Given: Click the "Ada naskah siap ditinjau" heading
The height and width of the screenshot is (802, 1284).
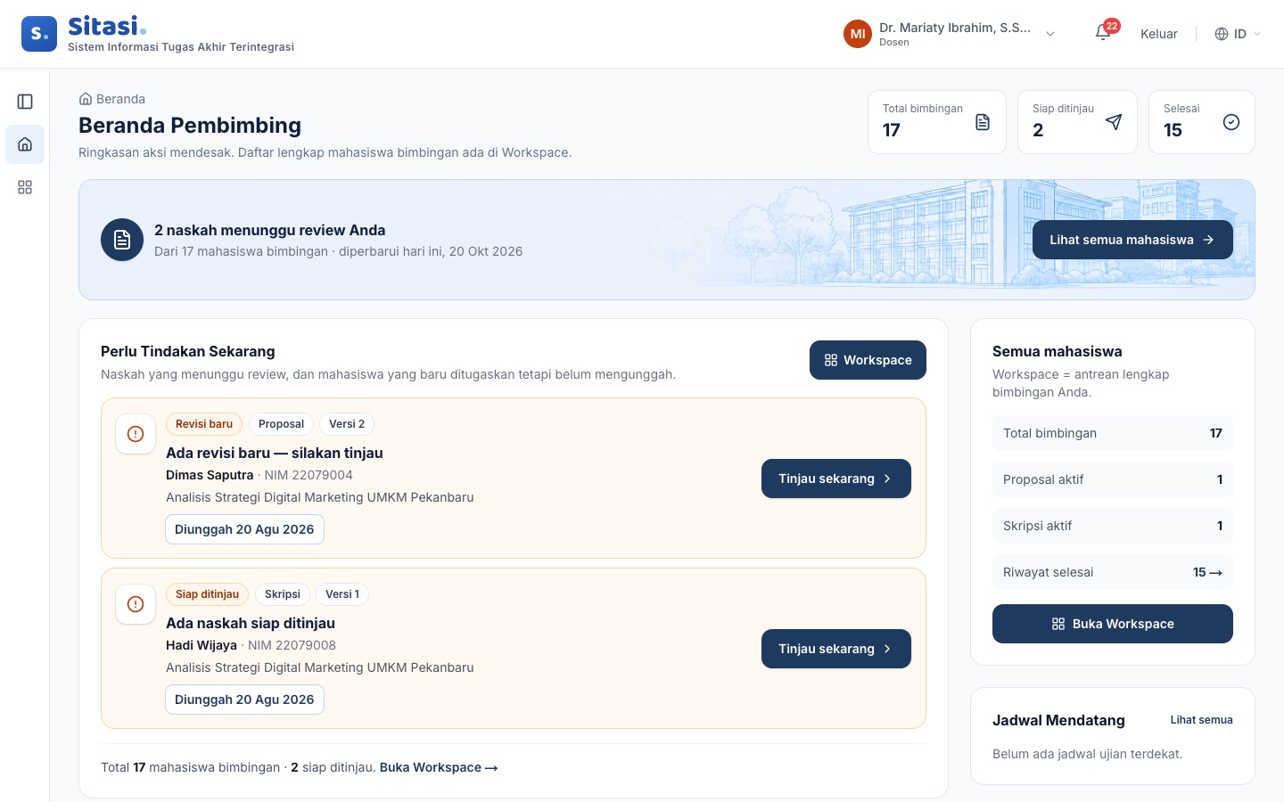Looking at the screenshot, I should click(251, 623).
